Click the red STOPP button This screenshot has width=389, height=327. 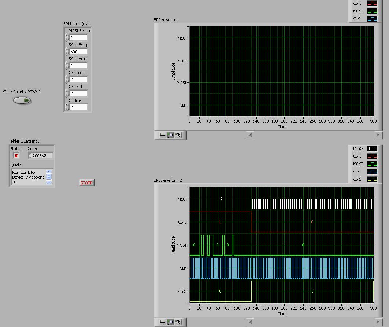point(87,183)
